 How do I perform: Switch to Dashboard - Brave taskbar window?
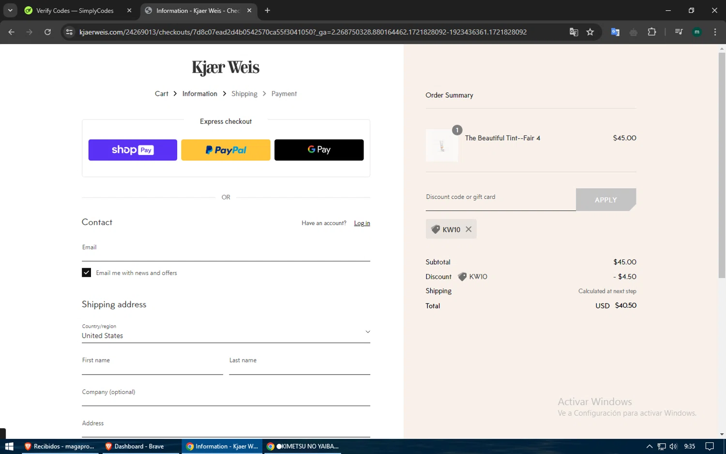pos(140,446)
